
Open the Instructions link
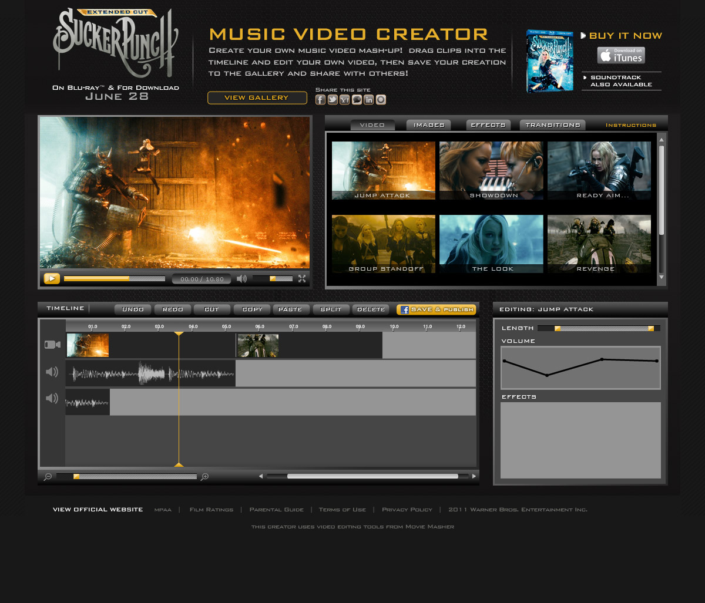(631, 125)
